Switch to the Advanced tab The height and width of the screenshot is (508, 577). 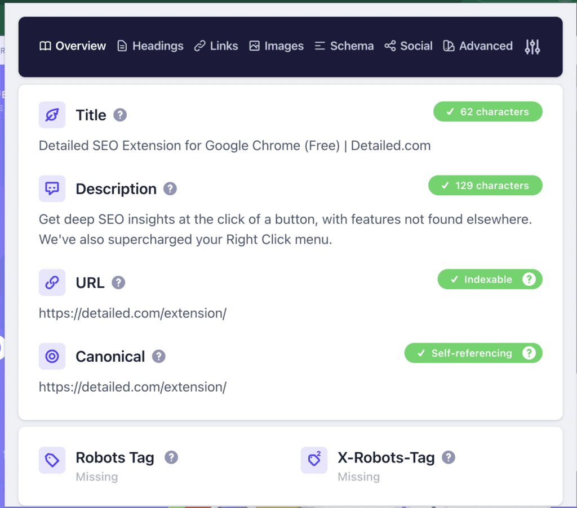click(478, 46)
